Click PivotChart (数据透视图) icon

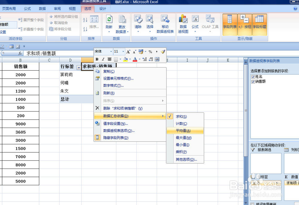[x=183, y=19]
